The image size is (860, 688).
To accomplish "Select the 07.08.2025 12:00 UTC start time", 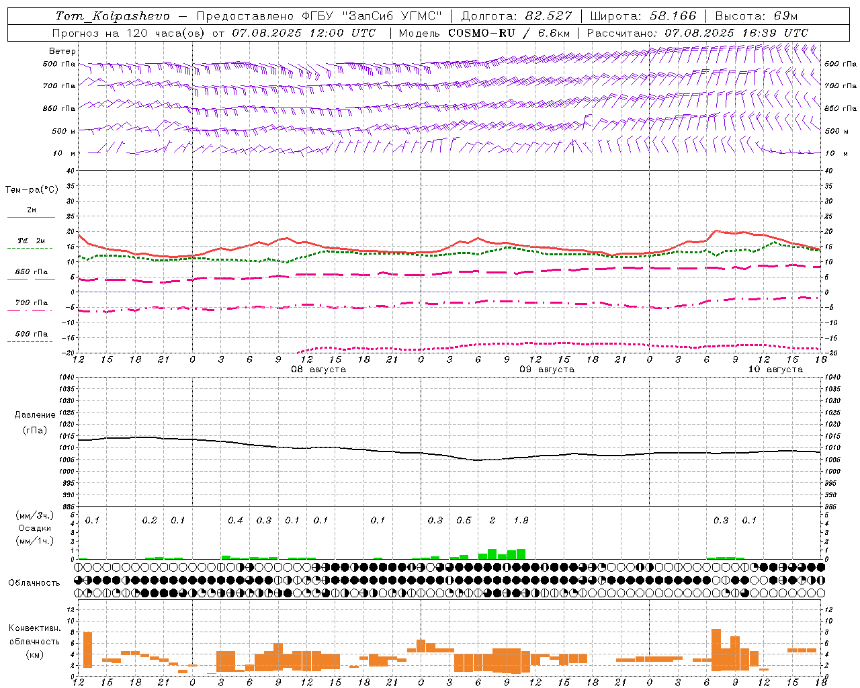I will [x=304, y=33].
